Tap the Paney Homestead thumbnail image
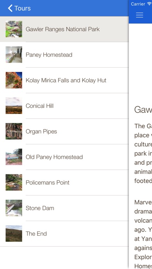Screen dimensions: 152x269 click(14, 55)
